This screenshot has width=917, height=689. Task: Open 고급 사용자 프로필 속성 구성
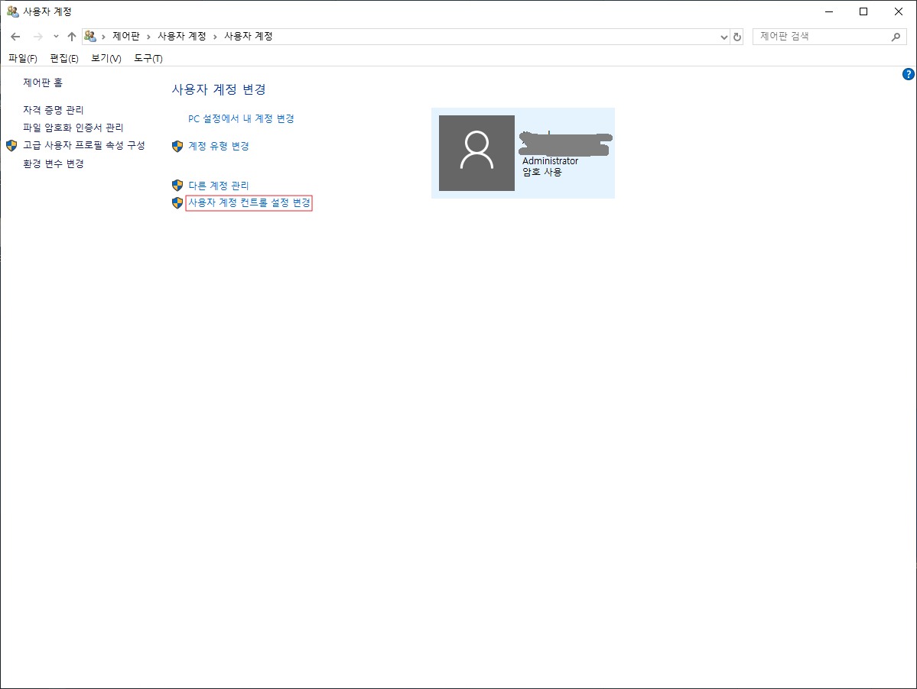83,145
